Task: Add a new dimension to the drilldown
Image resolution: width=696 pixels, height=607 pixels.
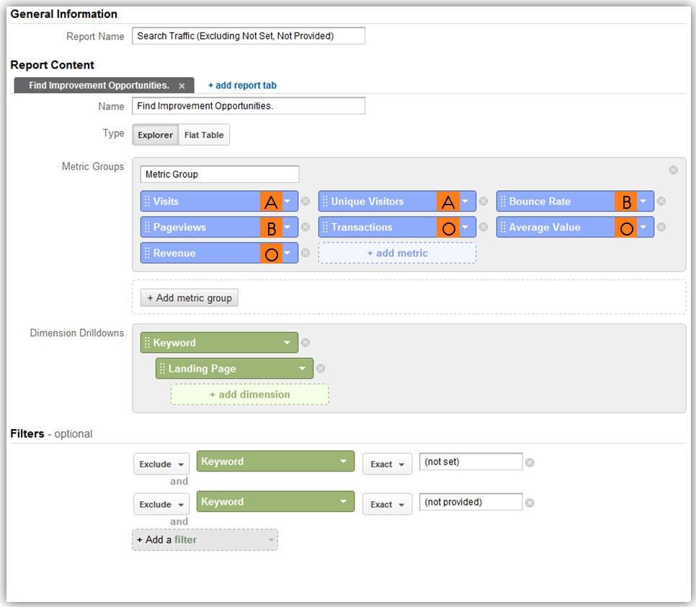Action: coord(249,395)
